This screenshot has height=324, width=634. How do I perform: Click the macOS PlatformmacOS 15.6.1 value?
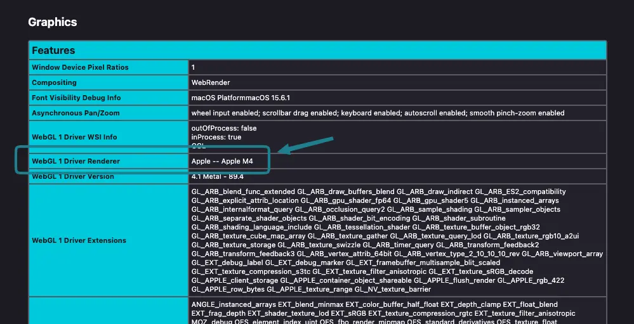coord(241,98)
